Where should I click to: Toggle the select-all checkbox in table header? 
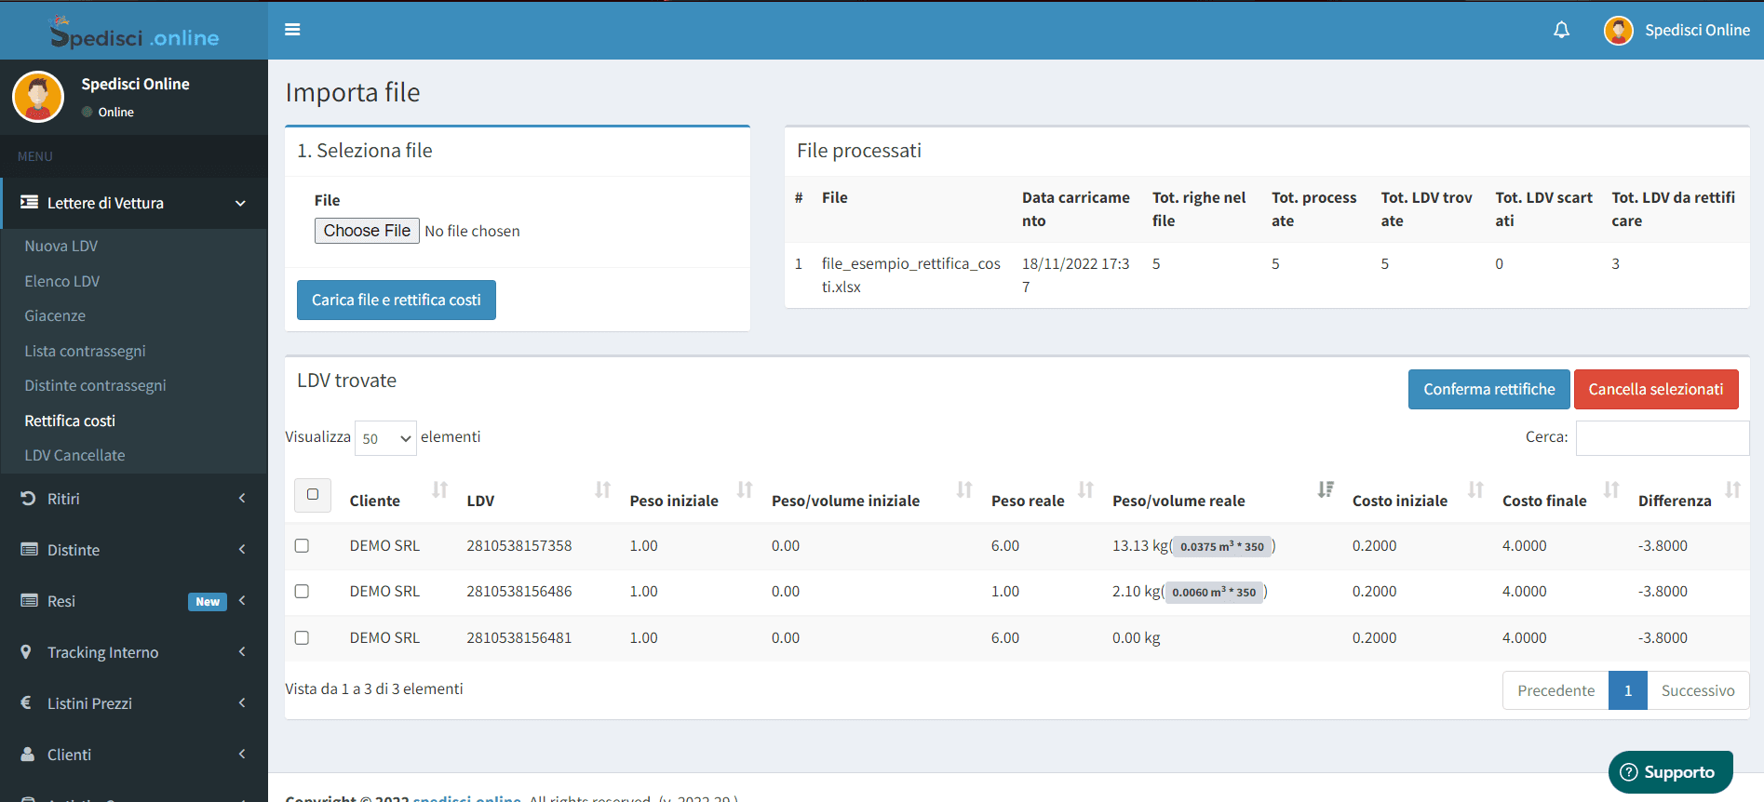click(313, 495)
